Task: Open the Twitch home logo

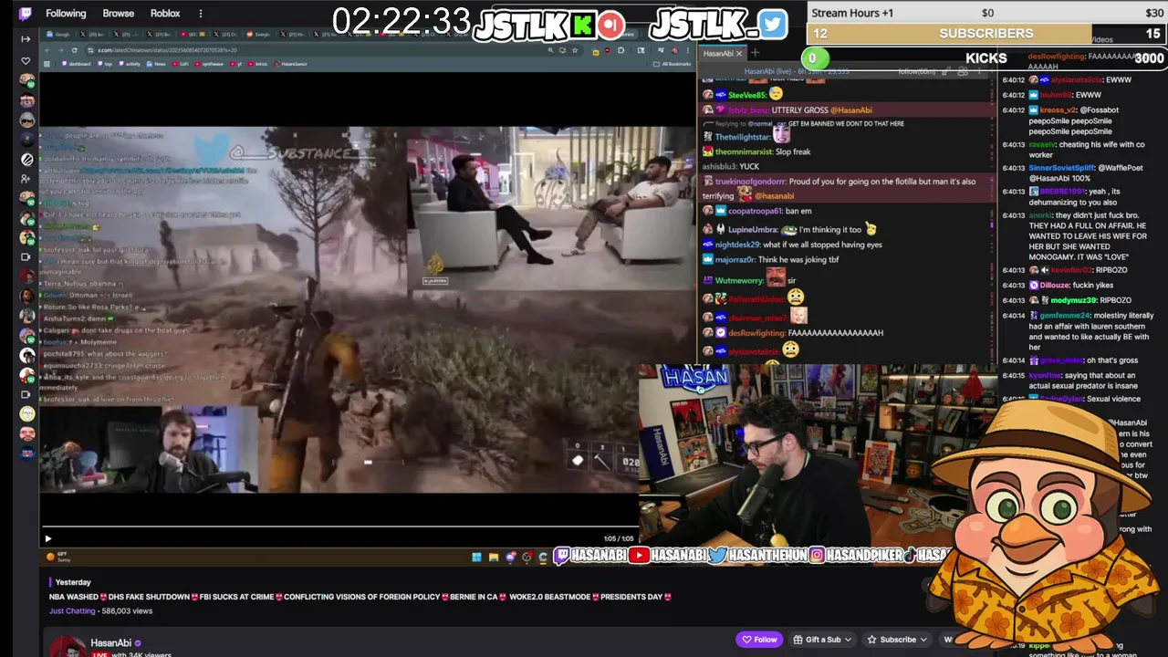Action: tap(25, 14)
